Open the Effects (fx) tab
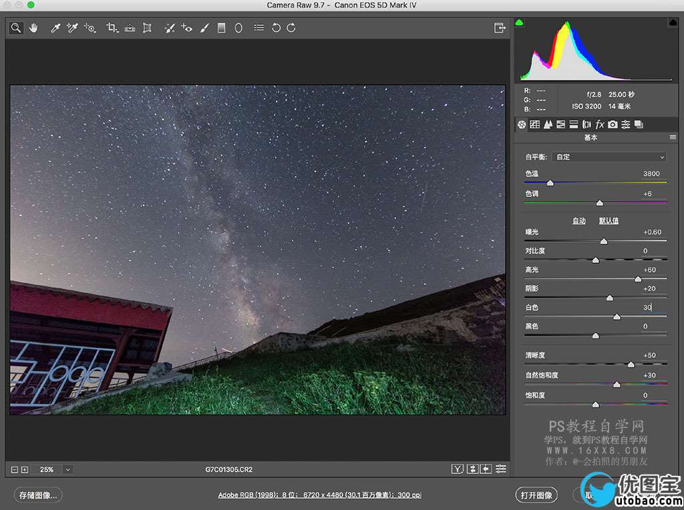This screenshot has height=510, width=684. click(x=600, y=124)
